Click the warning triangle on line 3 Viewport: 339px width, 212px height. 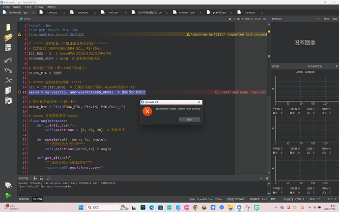(x=19, y=34)
